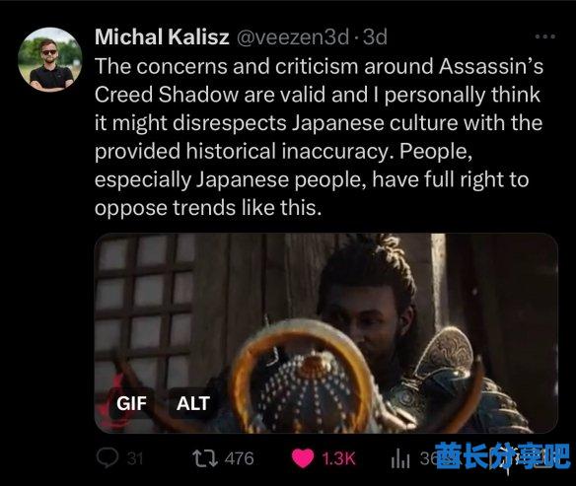Click the 31 replies count

click(x=135, y=458)
